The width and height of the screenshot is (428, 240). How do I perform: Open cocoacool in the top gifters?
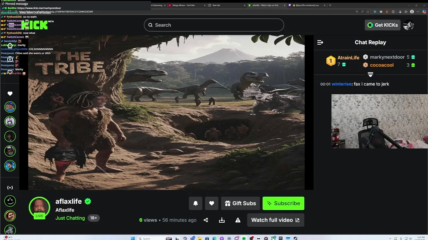382,65
